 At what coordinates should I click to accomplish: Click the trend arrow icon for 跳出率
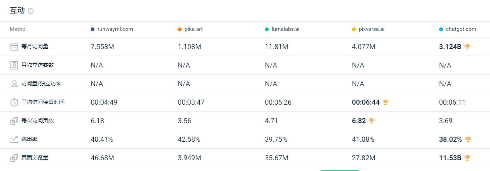point(14,139)
